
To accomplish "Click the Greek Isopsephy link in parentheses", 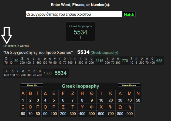I will click(x=104, y=52).
